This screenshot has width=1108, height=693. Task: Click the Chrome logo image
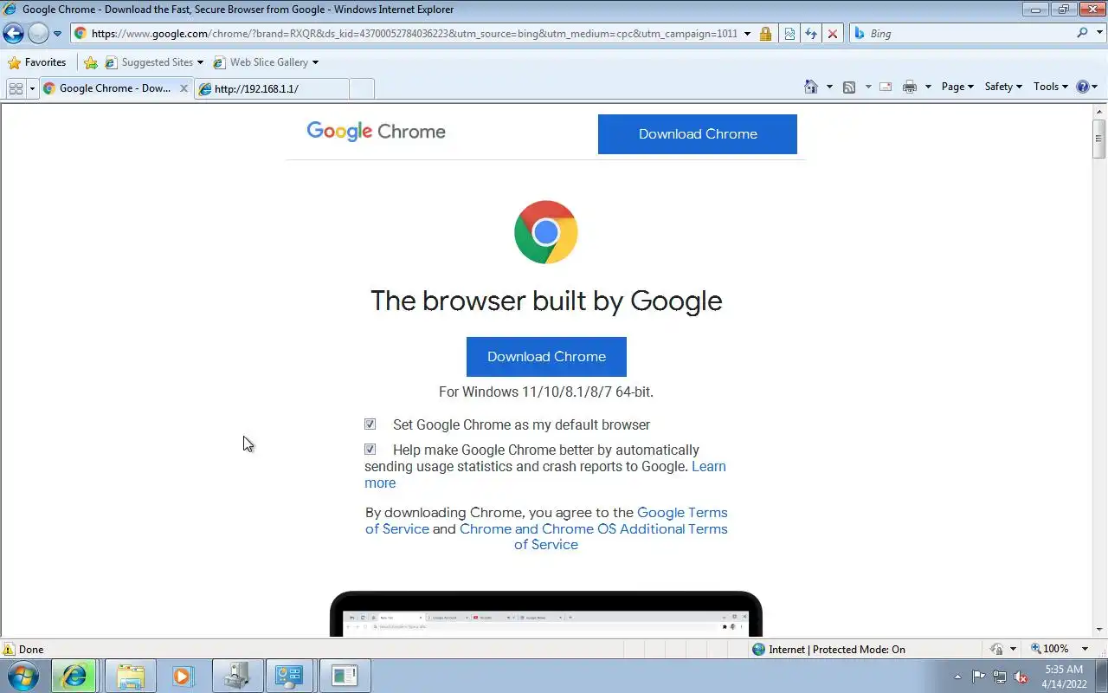point(545,232)
